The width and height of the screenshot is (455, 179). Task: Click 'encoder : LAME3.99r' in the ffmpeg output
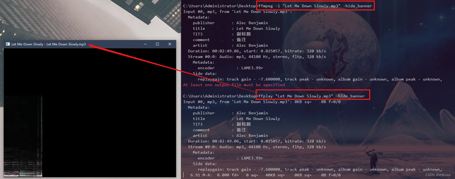230,68
